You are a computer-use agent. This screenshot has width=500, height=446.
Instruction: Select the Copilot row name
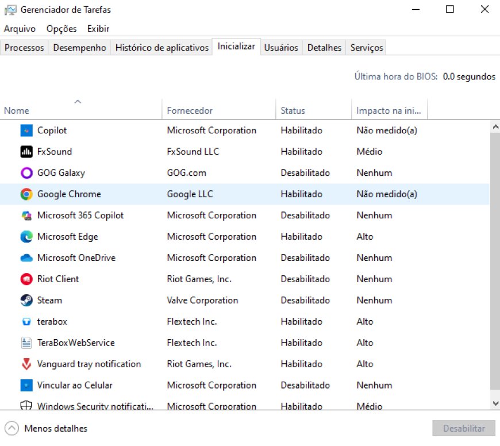coord(52,130)
